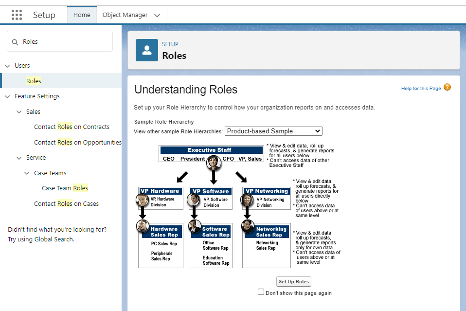Click the Understanding Roles heading
This screenshot has height=311, width=466.
coord(186,90)
